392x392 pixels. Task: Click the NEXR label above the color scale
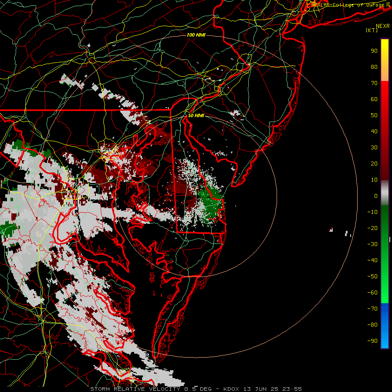382,26
